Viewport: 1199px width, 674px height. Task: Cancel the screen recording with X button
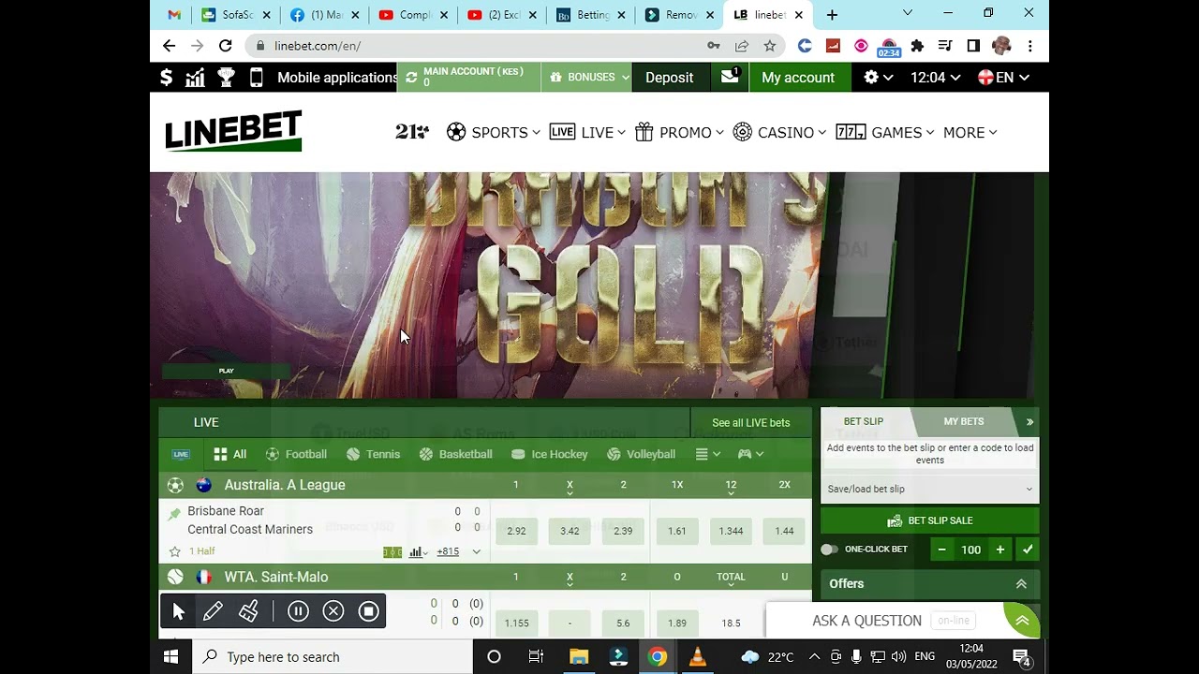click(333, 611)
